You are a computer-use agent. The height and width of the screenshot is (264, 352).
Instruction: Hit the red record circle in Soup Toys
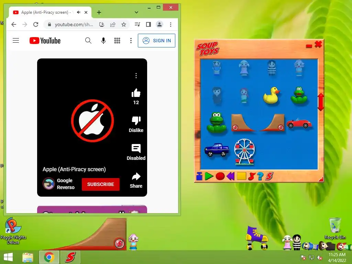pyautogui.click(x=220, y=176)
